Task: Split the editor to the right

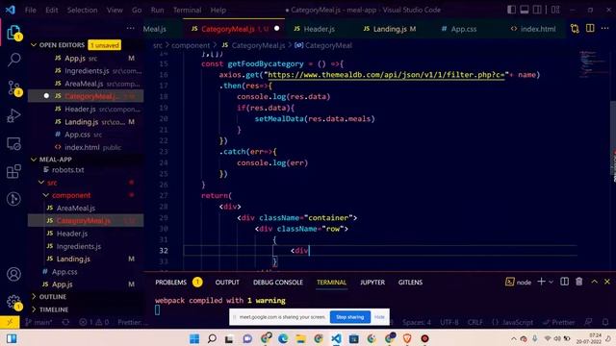Action: [x=590, y=28]
